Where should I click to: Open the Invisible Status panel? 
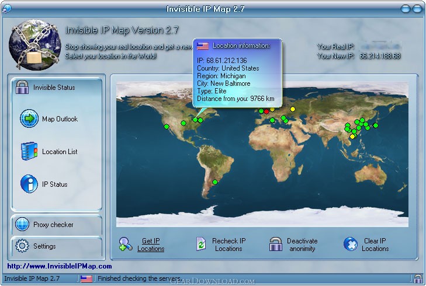tap(57, 88)
